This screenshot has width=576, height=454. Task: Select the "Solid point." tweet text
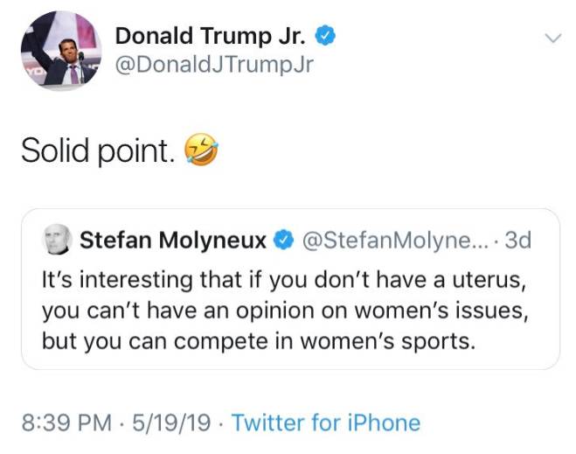tap(96, 152)
